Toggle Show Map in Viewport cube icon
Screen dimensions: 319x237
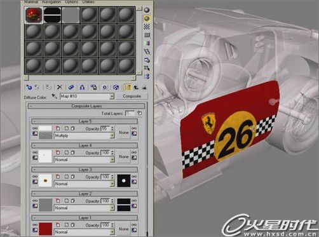click(x=116, y=87)
